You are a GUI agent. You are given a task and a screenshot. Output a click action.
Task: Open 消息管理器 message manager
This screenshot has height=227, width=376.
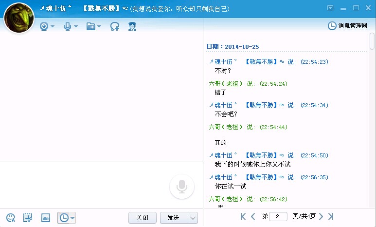click(348, 26)
